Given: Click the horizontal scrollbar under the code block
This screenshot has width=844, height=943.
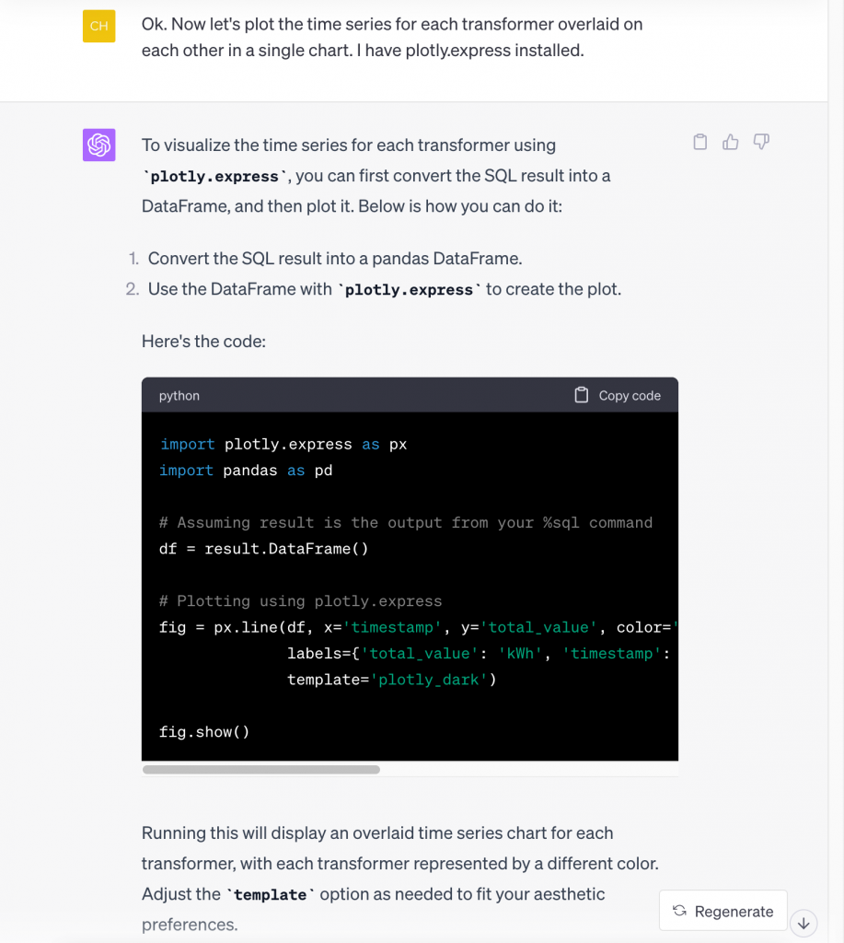Looking at the screenshot, I should point(260,769).
